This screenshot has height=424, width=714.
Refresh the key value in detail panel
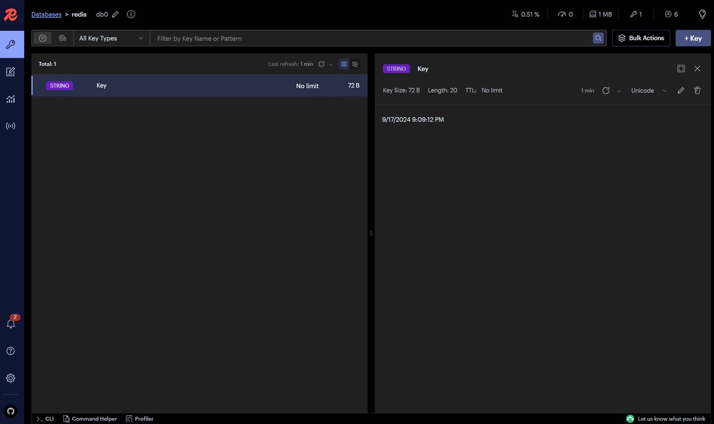point(606,90)
